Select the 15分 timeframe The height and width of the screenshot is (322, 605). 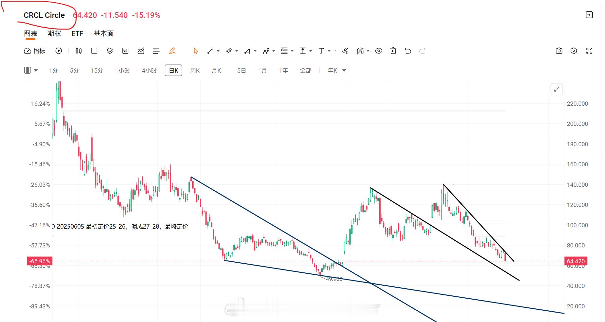coord(97,70)
